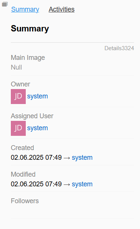Click the gray stacked-squares icon at top-left

pos(4,4)
